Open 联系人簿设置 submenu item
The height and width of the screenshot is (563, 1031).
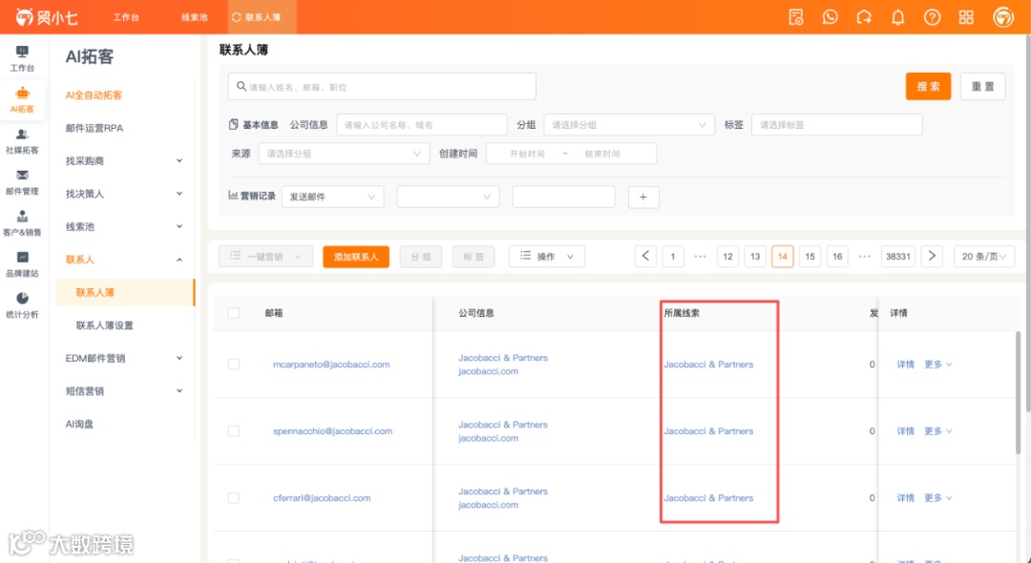(x=105, y=325)
